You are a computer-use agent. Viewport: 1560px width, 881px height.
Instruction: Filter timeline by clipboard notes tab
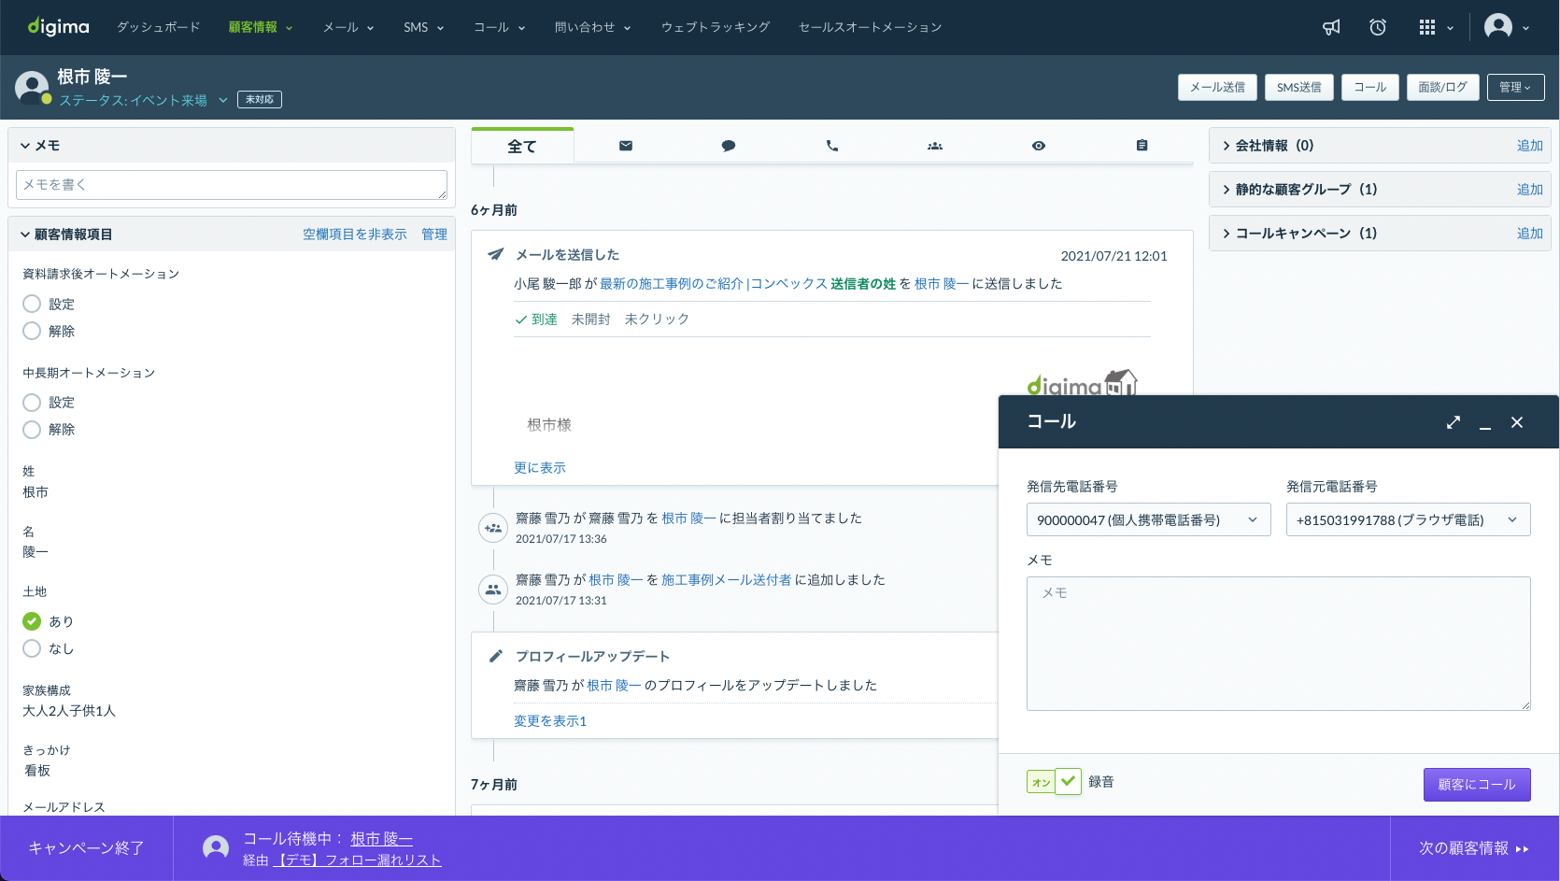point(1142,146)
